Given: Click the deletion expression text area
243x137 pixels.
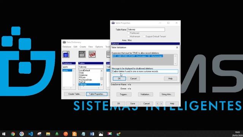Looking at the screenshot, I should 143,60.
